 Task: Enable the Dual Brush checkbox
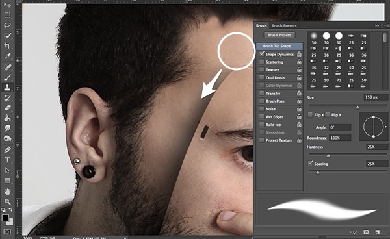coord(262,77)
